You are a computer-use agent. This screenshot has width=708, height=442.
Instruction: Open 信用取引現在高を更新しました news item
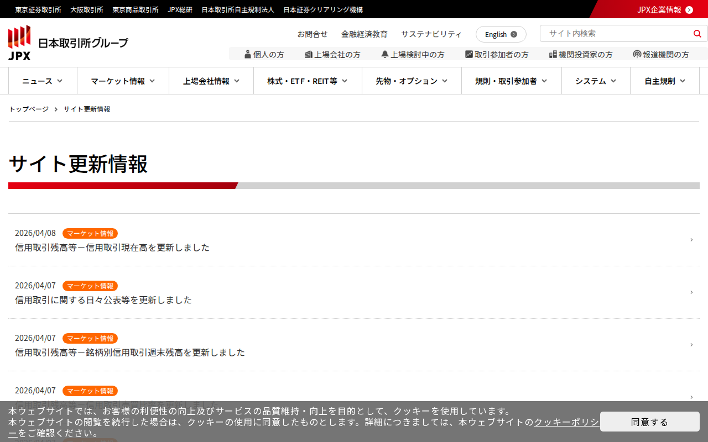tap(112, 248)
